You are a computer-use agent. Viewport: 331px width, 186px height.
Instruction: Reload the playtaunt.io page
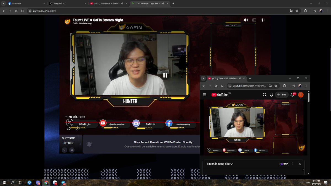tap(16, 11)
